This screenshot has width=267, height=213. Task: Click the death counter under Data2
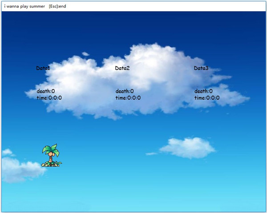pos(125,91)
